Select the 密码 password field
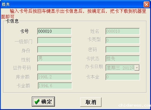Image resolution: width=151 pixels, height=110 pixels. coord(123,50)
